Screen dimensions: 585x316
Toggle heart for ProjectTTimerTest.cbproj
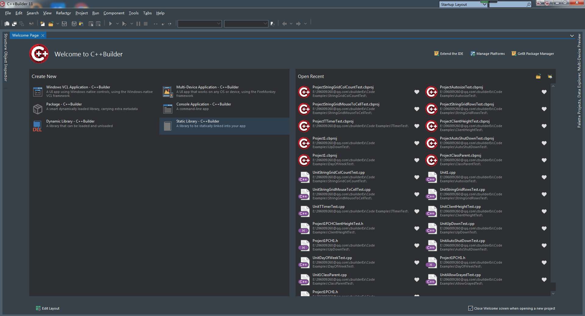[x=417, y=126]
